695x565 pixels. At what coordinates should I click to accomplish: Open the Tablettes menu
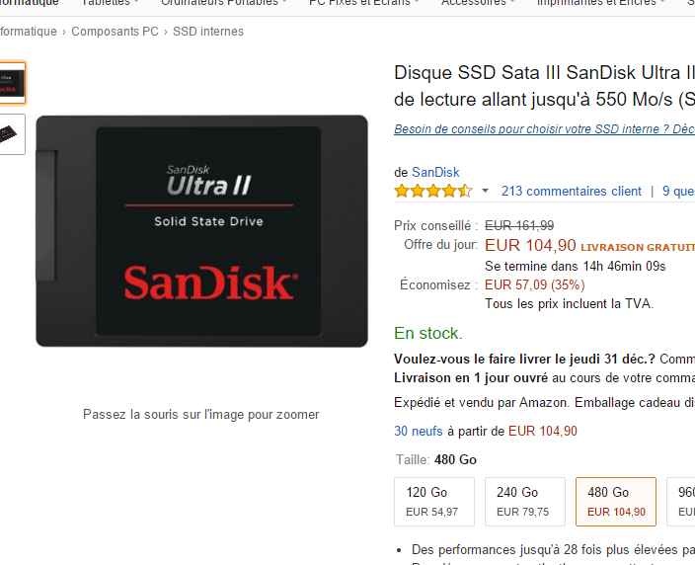pos(110,3)
